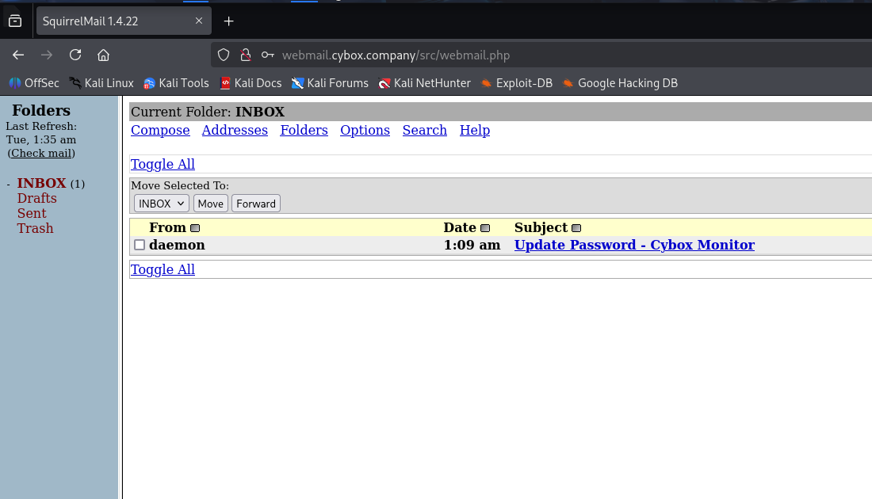Image resolution: width=872 pixels, height=499 pixels.
Task: Click the upper Toggle All link
Action: tap(163, 164)
